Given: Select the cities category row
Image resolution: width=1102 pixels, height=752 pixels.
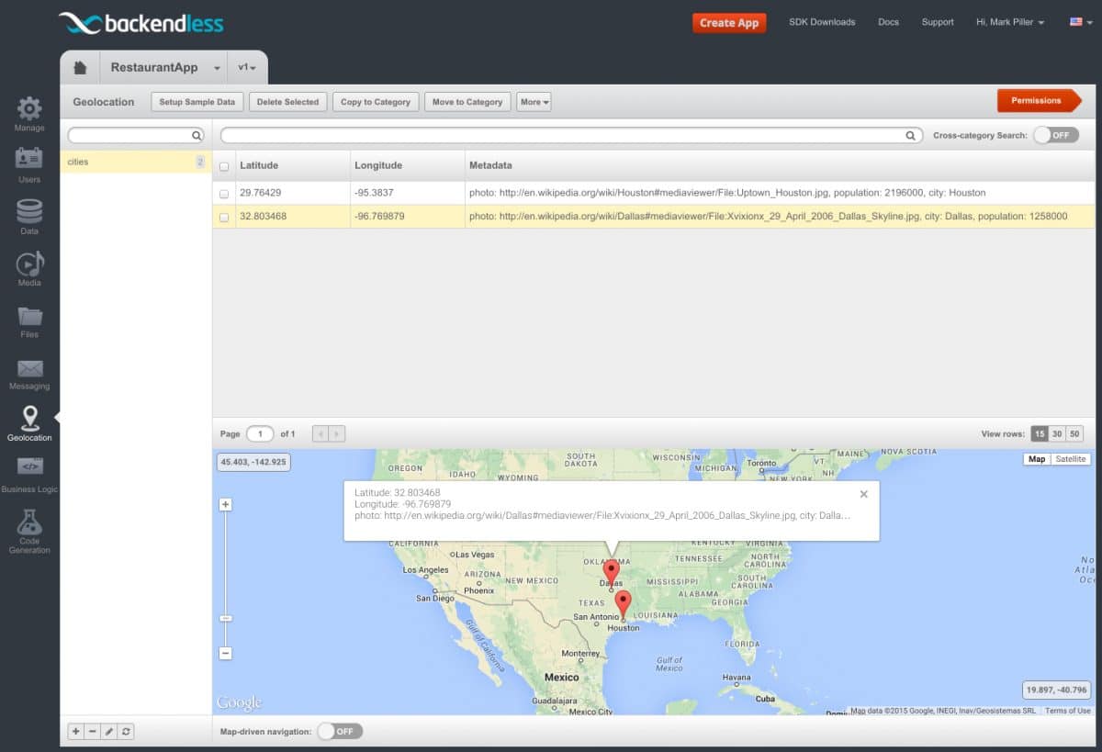Looking at the screenshot, I should pyautogui.click(x=136, y=162).
